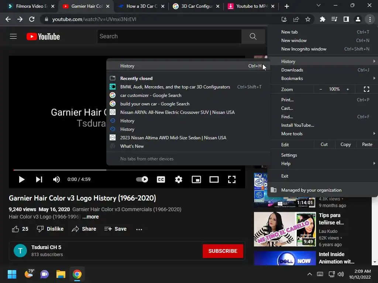Reload the page with refresh icon
The image size is (378, 283).
click(32, 19)
